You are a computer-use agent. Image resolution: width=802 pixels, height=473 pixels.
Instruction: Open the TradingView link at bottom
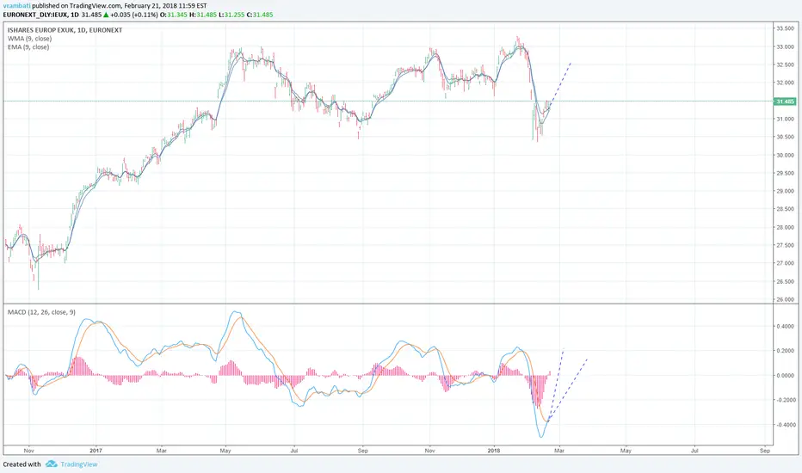click(79, 464)
